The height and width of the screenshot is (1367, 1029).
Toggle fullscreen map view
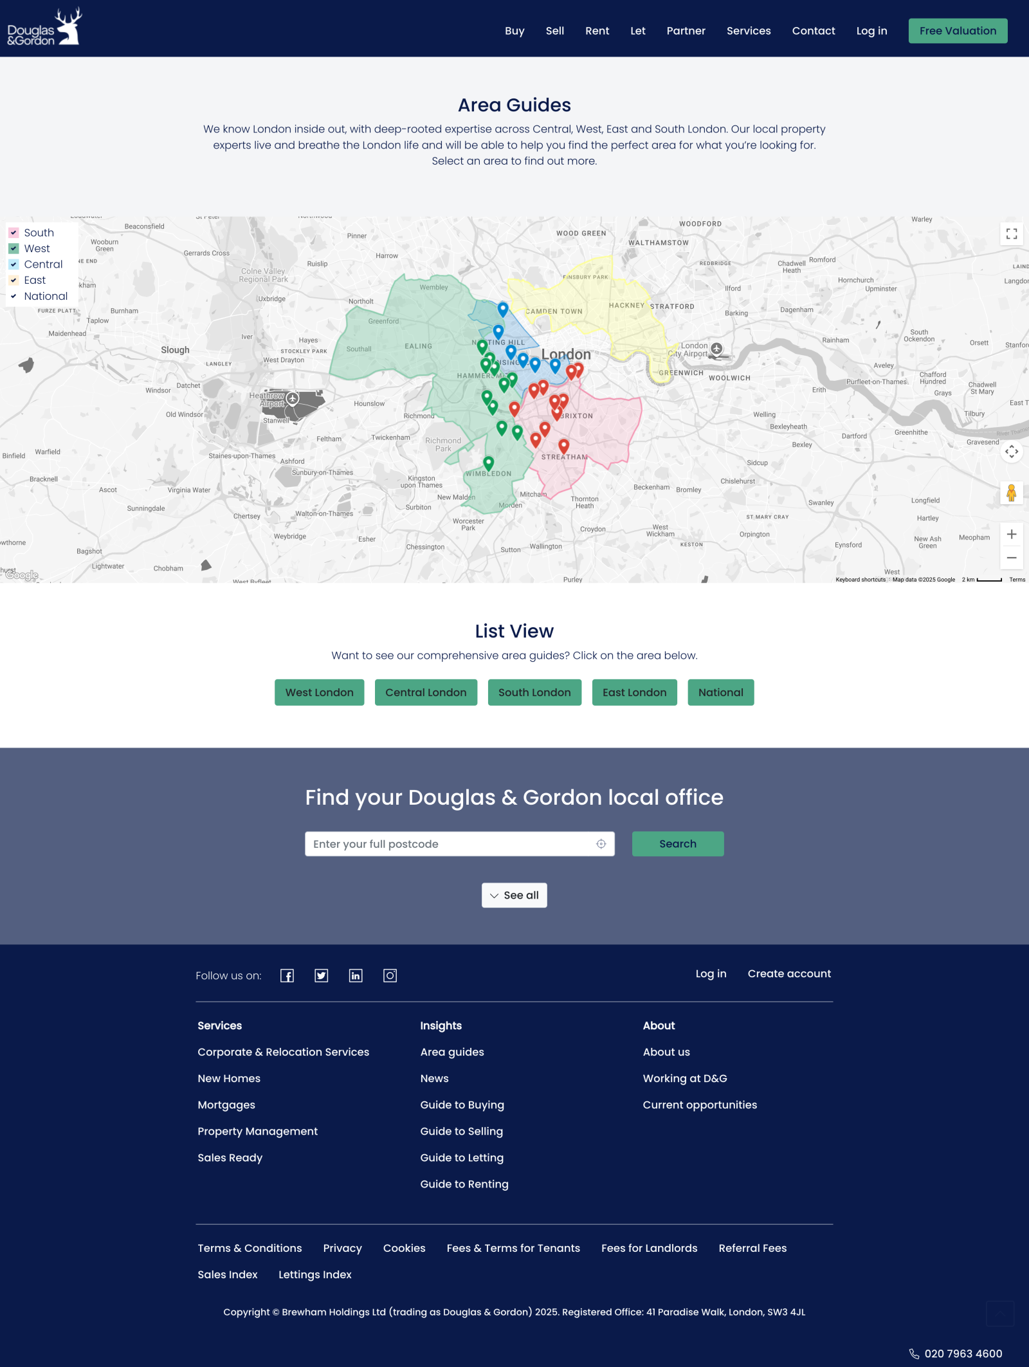tap(1011, 234)
